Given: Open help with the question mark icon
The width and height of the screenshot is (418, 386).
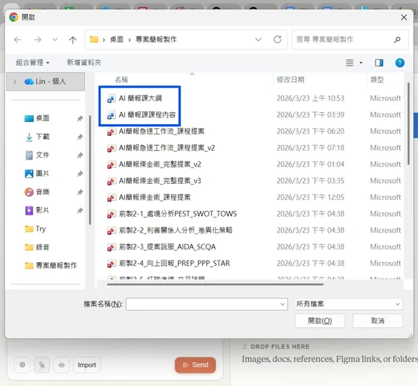Looking at the screenshot, I should (400, 63).
